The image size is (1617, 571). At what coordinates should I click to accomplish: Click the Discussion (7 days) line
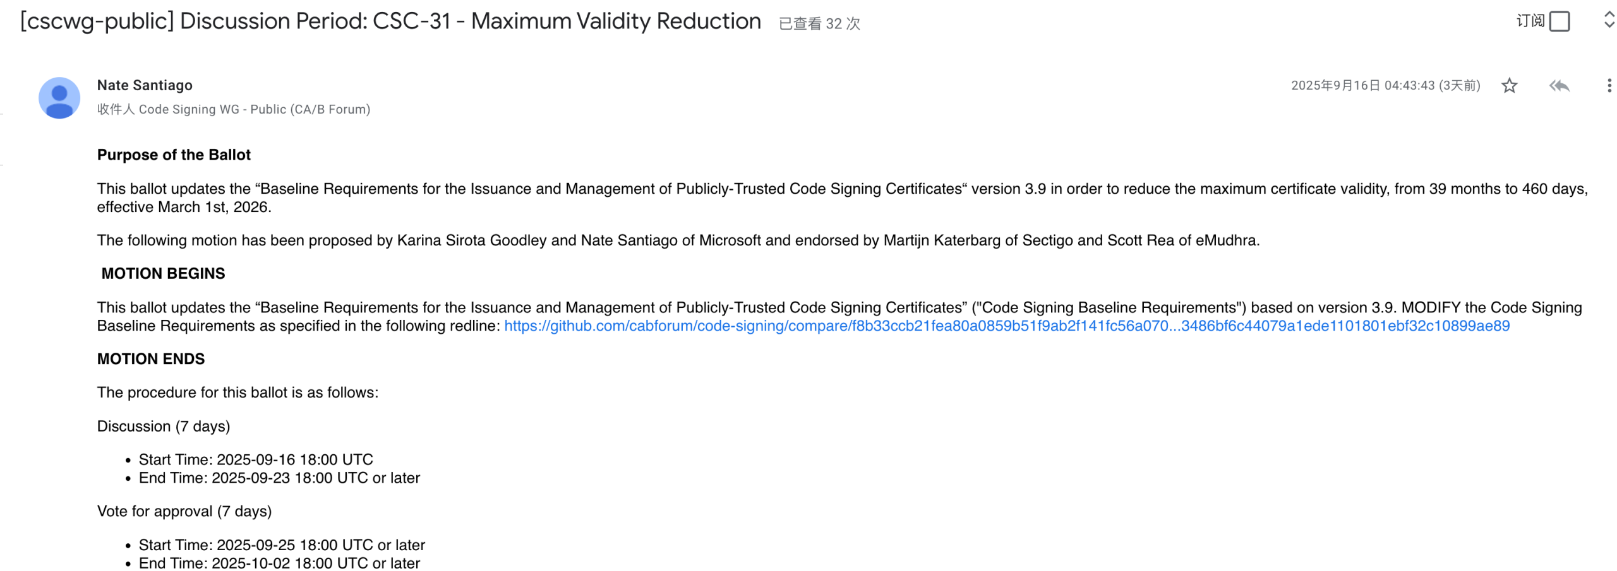pos(164,427)
